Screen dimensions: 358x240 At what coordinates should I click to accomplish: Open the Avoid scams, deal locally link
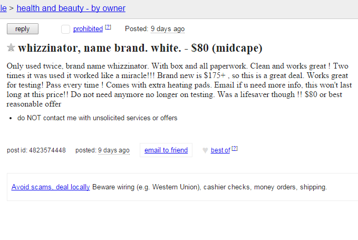[51, 187]
